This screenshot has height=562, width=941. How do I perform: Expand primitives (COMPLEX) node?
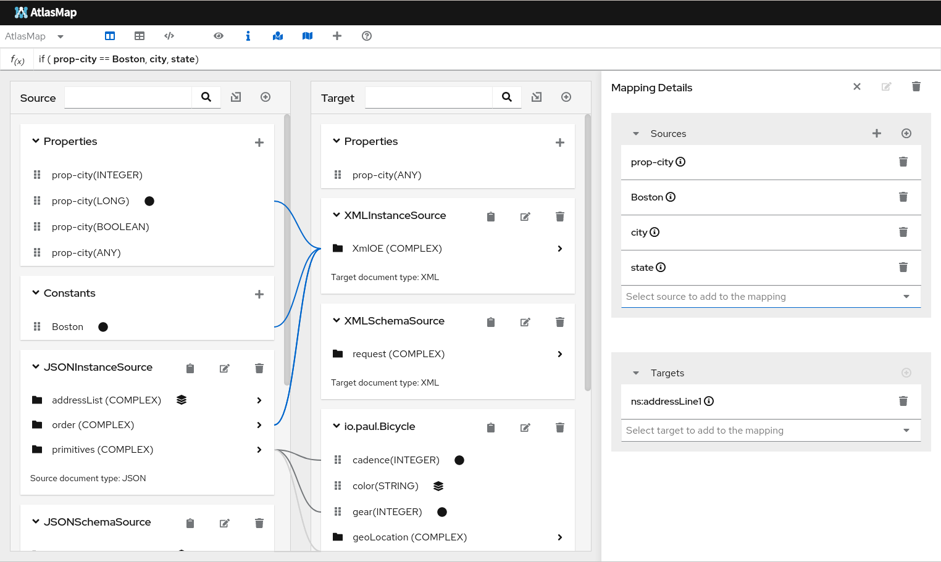click(x=259, y=450)
